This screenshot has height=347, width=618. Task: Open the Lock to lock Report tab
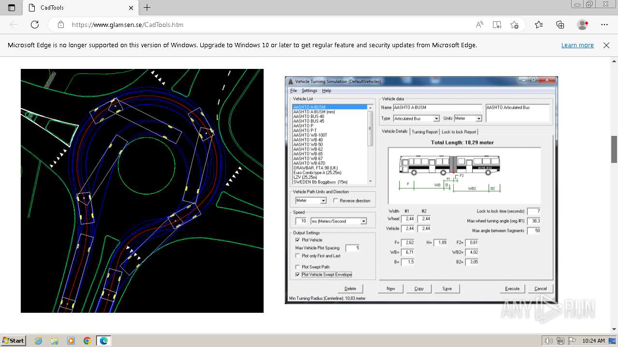click(459, 132)
